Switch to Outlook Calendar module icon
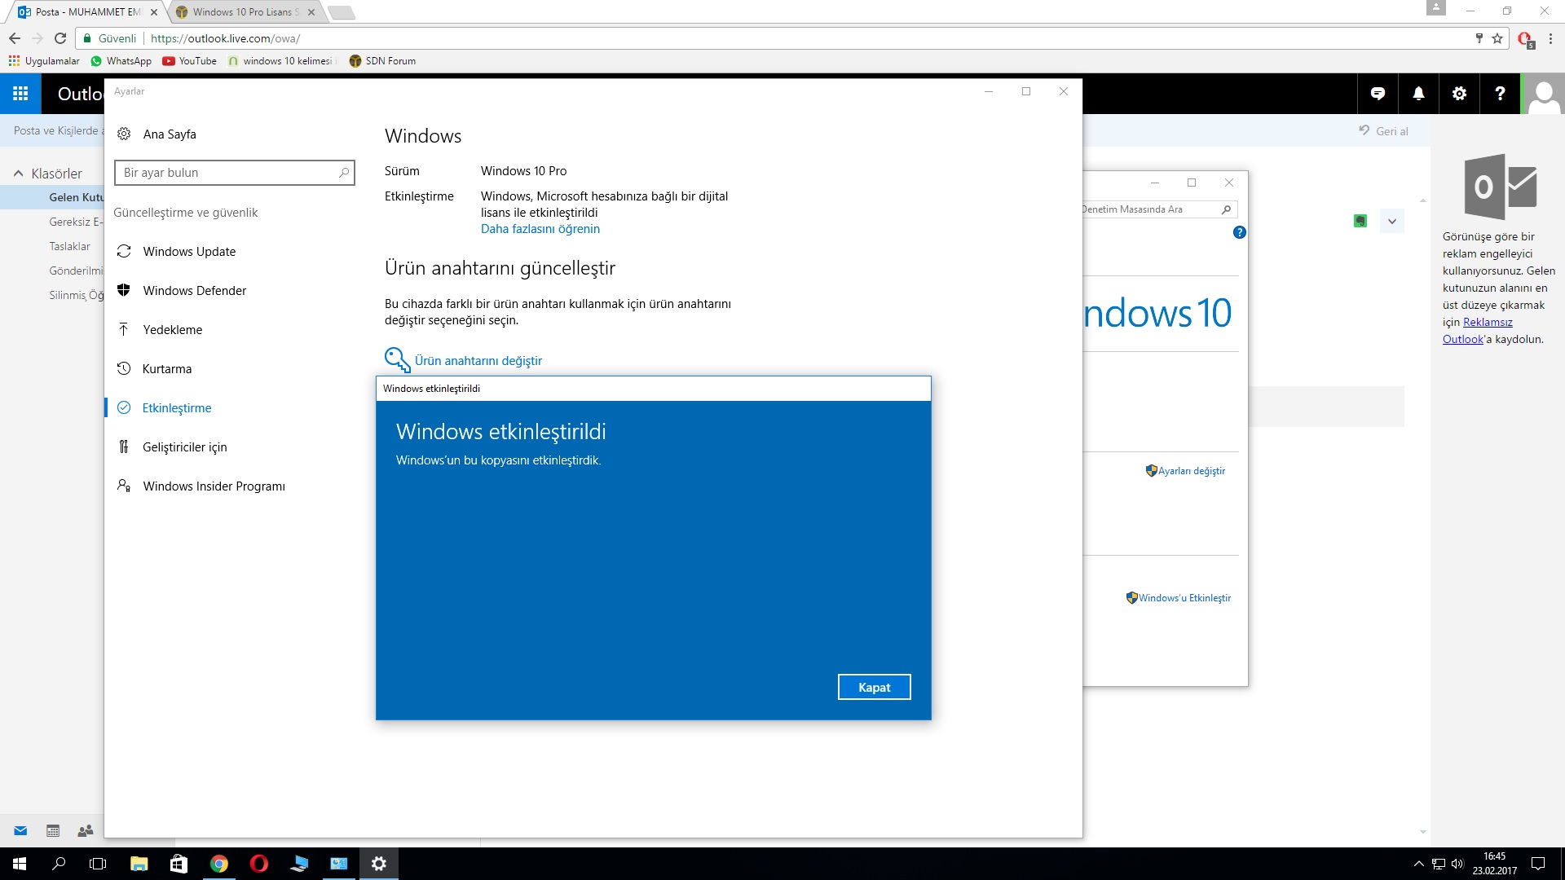This screenshot has height=880, width=1565. (x=53, y=831)
